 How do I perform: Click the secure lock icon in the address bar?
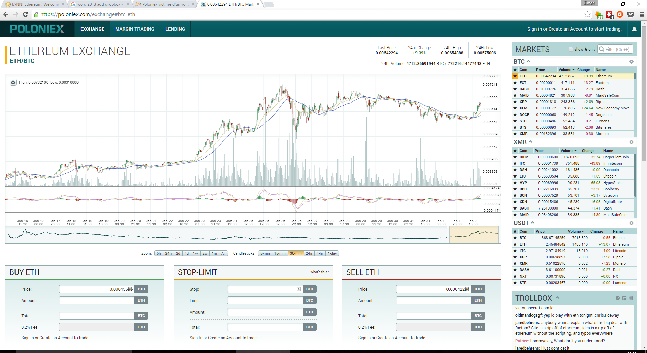coord(36,14)
